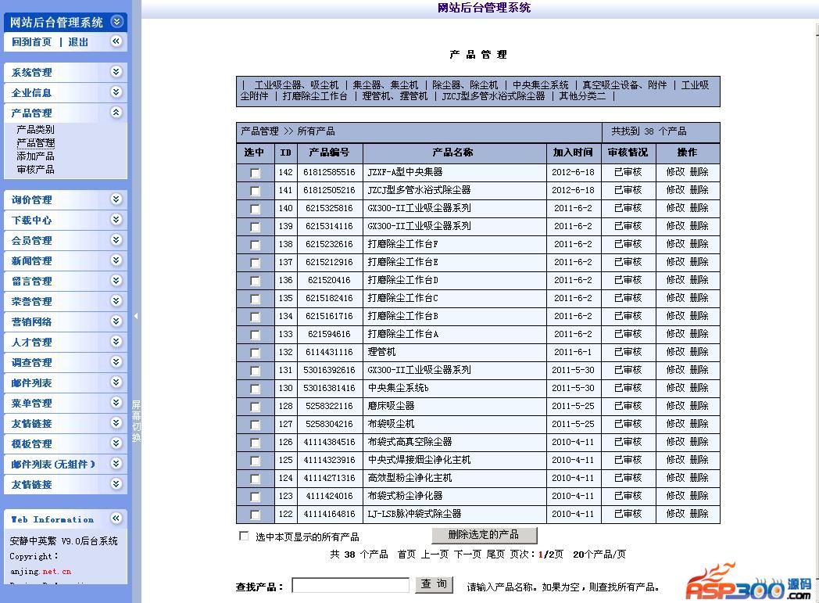Expand the 新闻管理 section
This screenshot has height=603, width=819.
click(x=116, y=260)
